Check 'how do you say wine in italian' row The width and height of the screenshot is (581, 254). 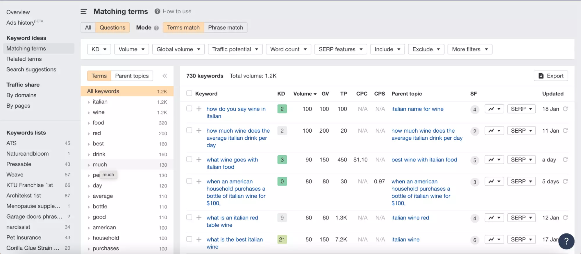pyautogui.click(x=189, y=108)
